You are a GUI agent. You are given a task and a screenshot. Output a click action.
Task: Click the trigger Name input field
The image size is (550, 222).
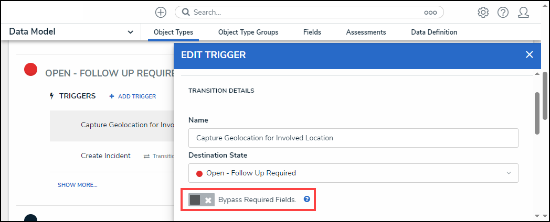(x=353, y=138)
